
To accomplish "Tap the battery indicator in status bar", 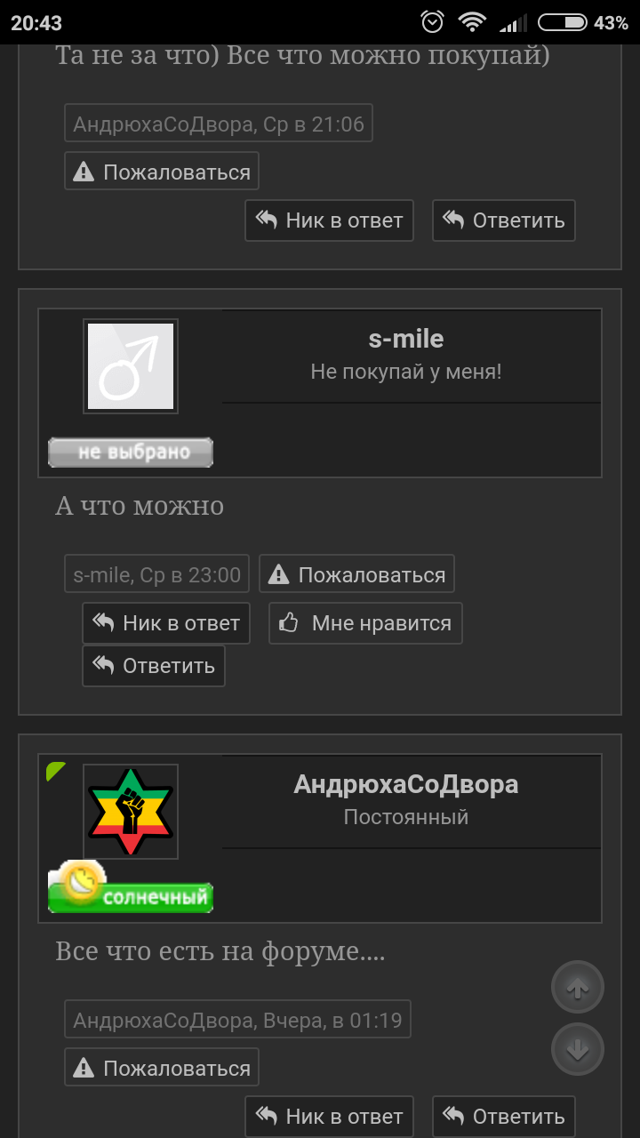I will click(x=563, y=22).
